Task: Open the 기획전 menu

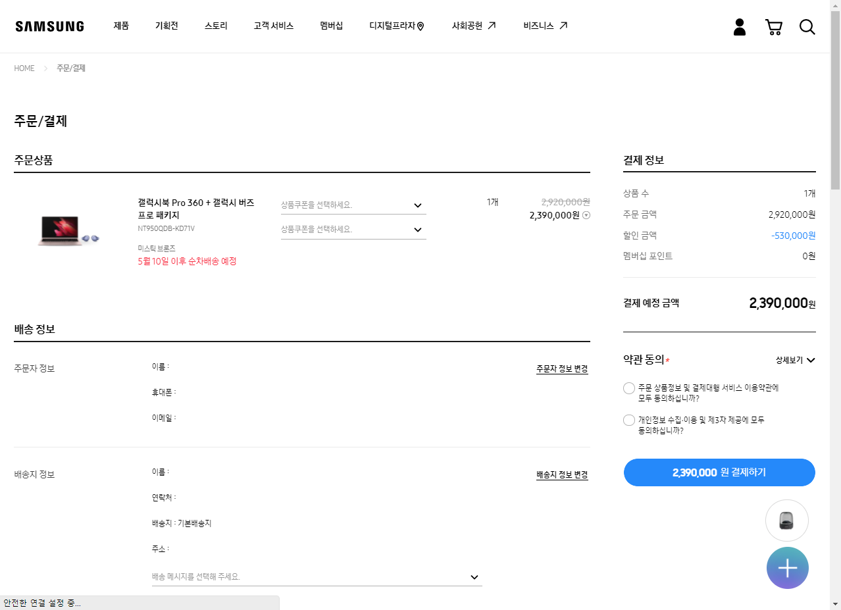Action: click(x=166, y=26)
